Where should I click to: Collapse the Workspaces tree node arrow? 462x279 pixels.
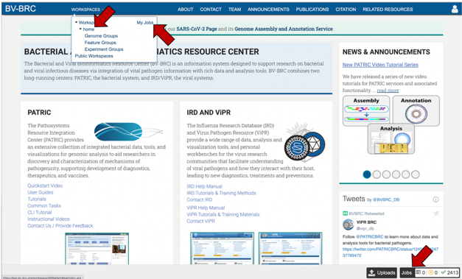pyautogui.click(x=77, y=22)
